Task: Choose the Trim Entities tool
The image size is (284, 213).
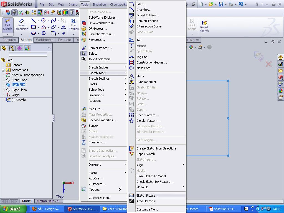Action: click(x=73, y=25)
